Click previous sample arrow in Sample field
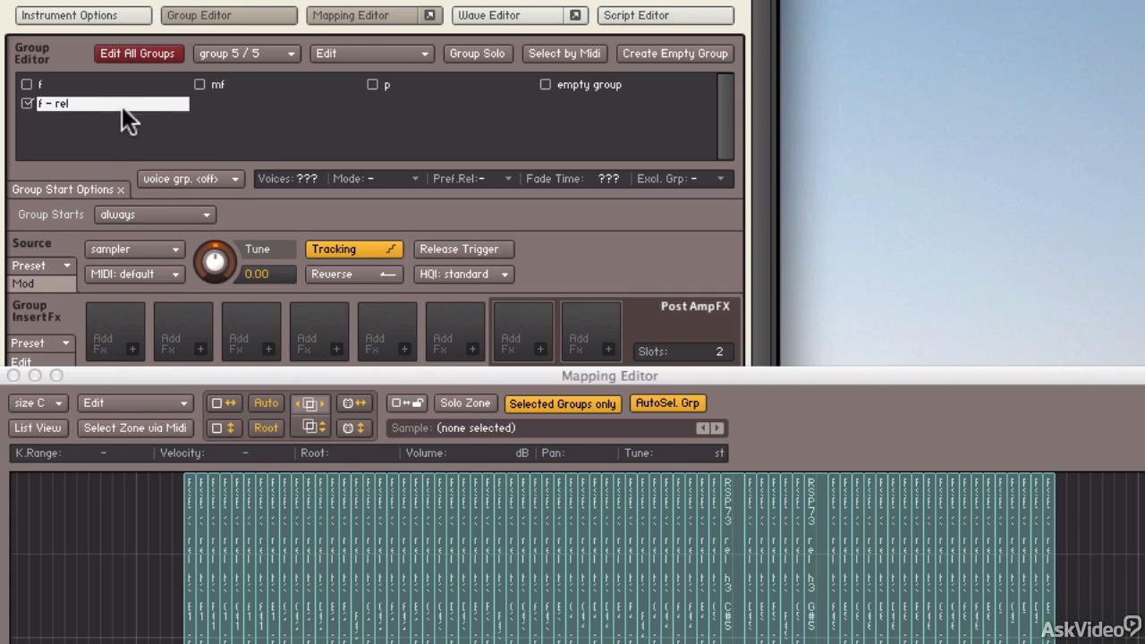Screen dimensions: 1145x644 pyautogui.click(x=703, y=428)
